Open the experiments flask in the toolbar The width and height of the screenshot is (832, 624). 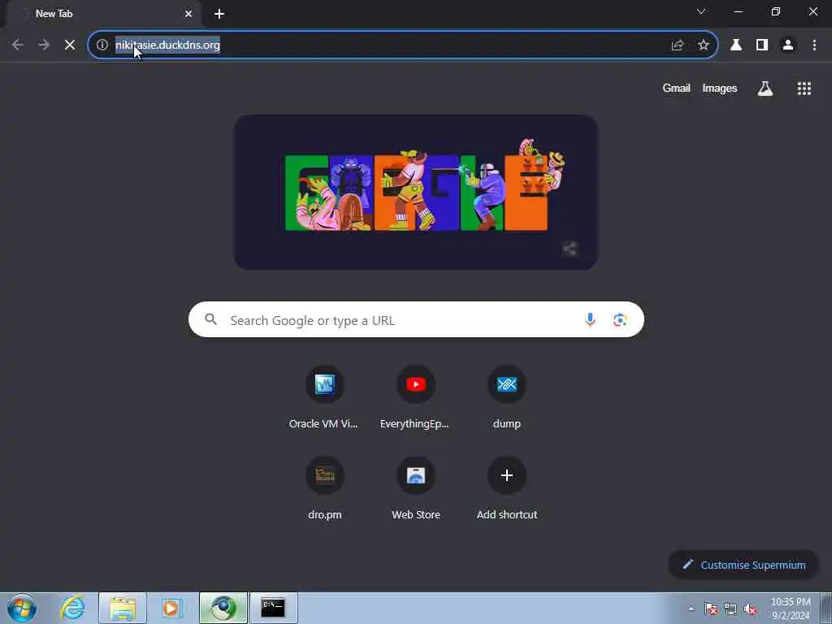(x=736, y=45)
